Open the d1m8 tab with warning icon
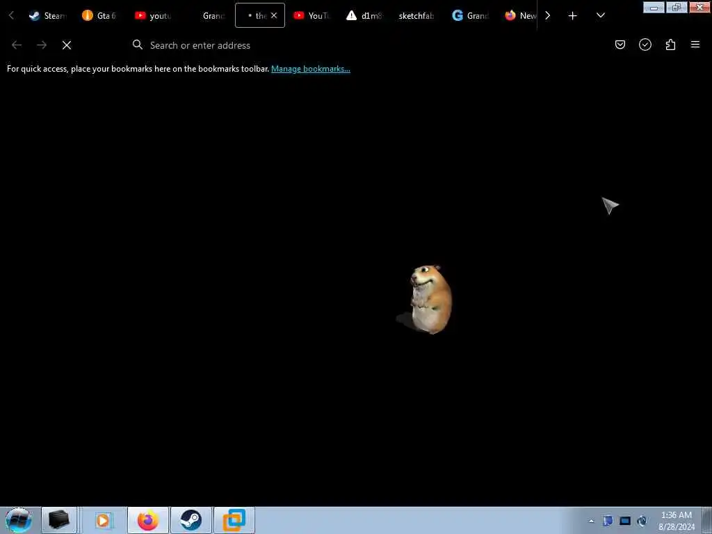712x534 pixels. click(364, 15)
